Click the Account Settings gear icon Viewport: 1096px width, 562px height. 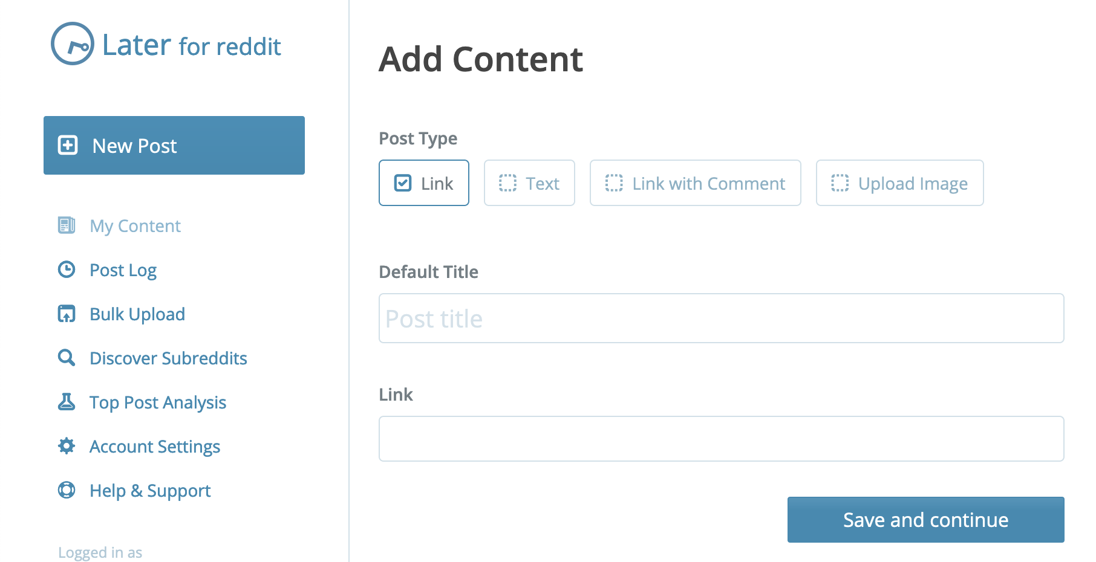(67, 446)
